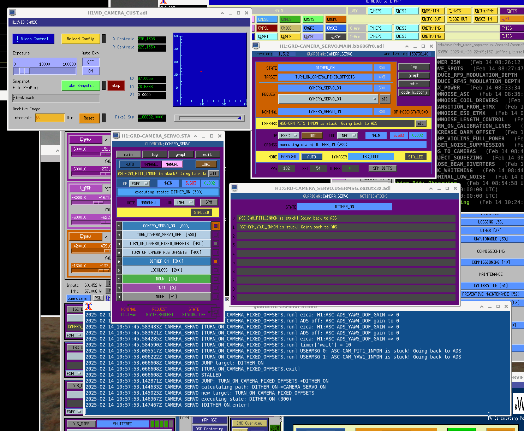Turn Auto Exp OFF in camera window
Image resolution: width=524 pixels, height=431 pixels.
pos(90,62)
